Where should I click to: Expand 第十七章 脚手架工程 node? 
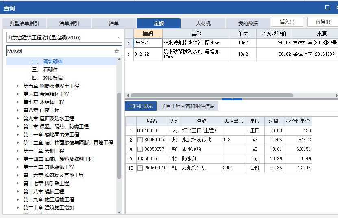18,183
